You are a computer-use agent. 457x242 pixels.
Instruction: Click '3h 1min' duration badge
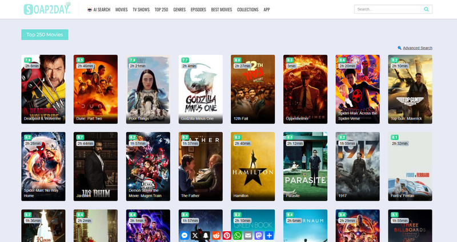tap(138, 221)
